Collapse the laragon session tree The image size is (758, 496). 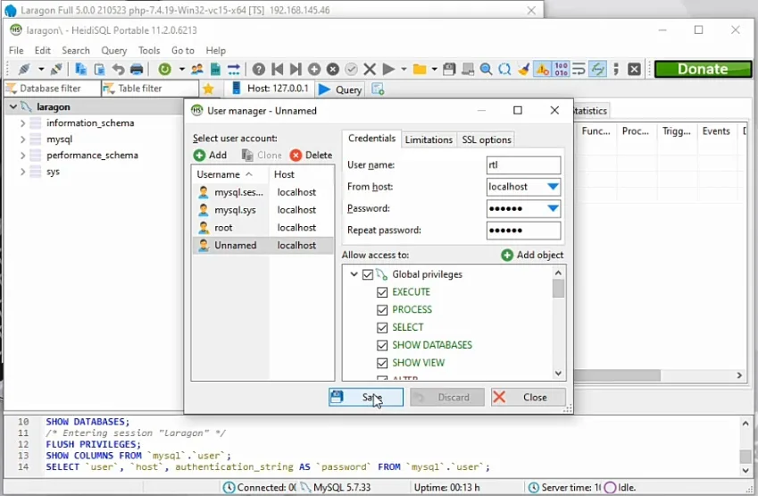13,107
